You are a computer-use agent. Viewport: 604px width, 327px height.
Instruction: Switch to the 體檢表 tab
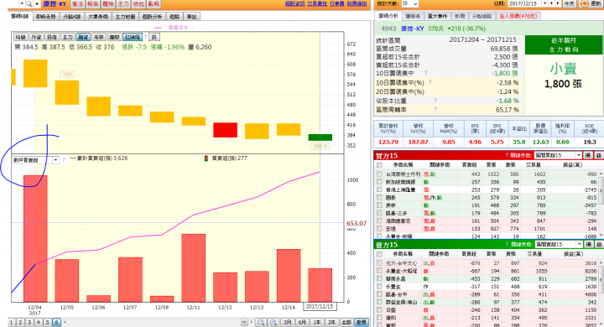click(413, 16)
